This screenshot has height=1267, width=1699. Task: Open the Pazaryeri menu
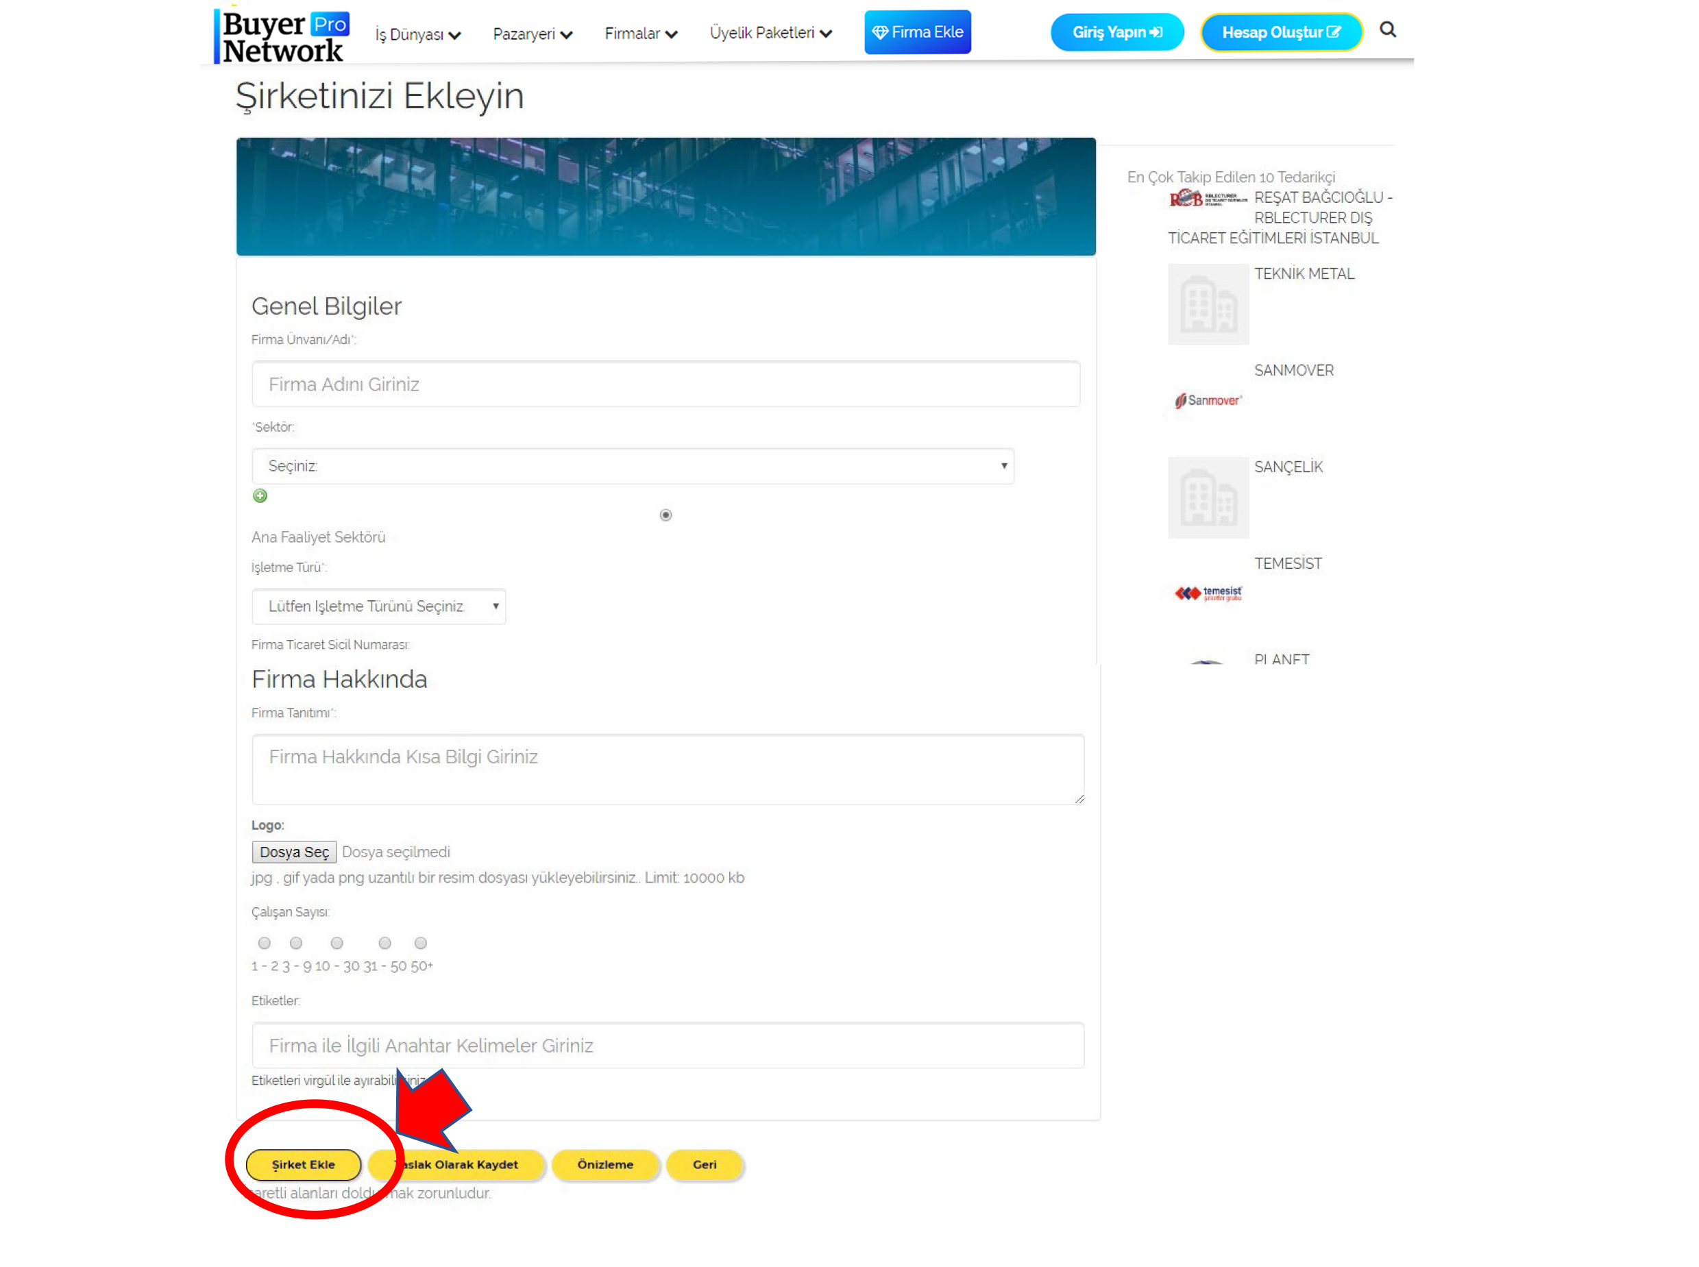530,32
